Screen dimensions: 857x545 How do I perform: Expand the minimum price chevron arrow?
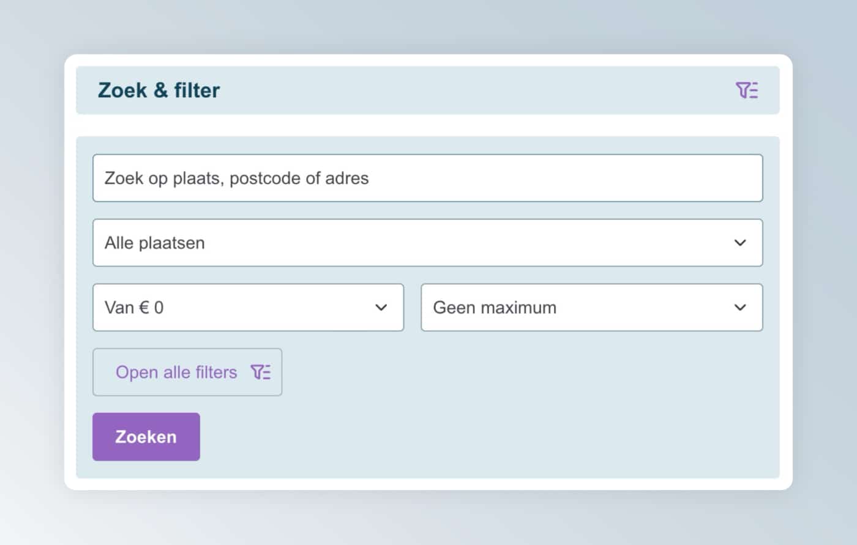pyautogui.click(x=381, y=308)
